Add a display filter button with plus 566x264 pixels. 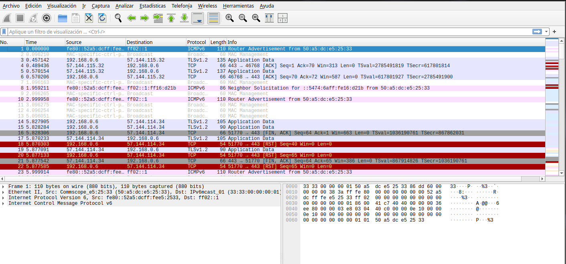[555, 32]
